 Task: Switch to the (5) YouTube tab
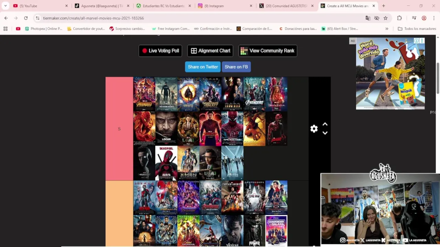click(40, 6)
